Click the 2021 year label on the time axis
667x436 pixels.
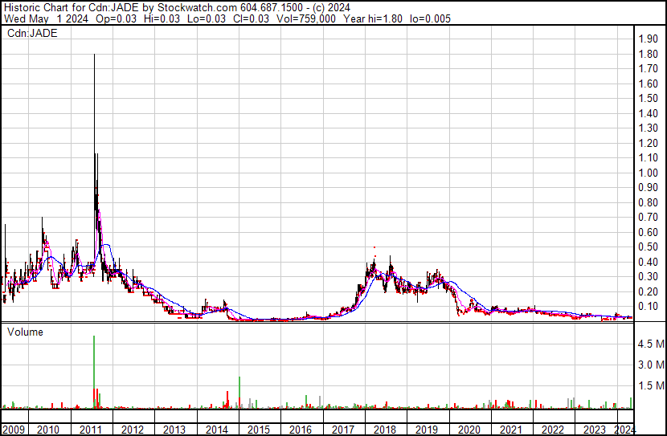(x=511, y=430)
